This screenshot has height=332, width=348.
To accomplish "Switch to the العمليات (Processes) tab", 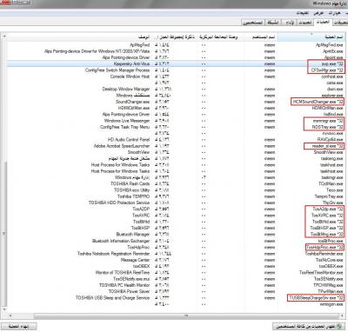I will (323, 22).
